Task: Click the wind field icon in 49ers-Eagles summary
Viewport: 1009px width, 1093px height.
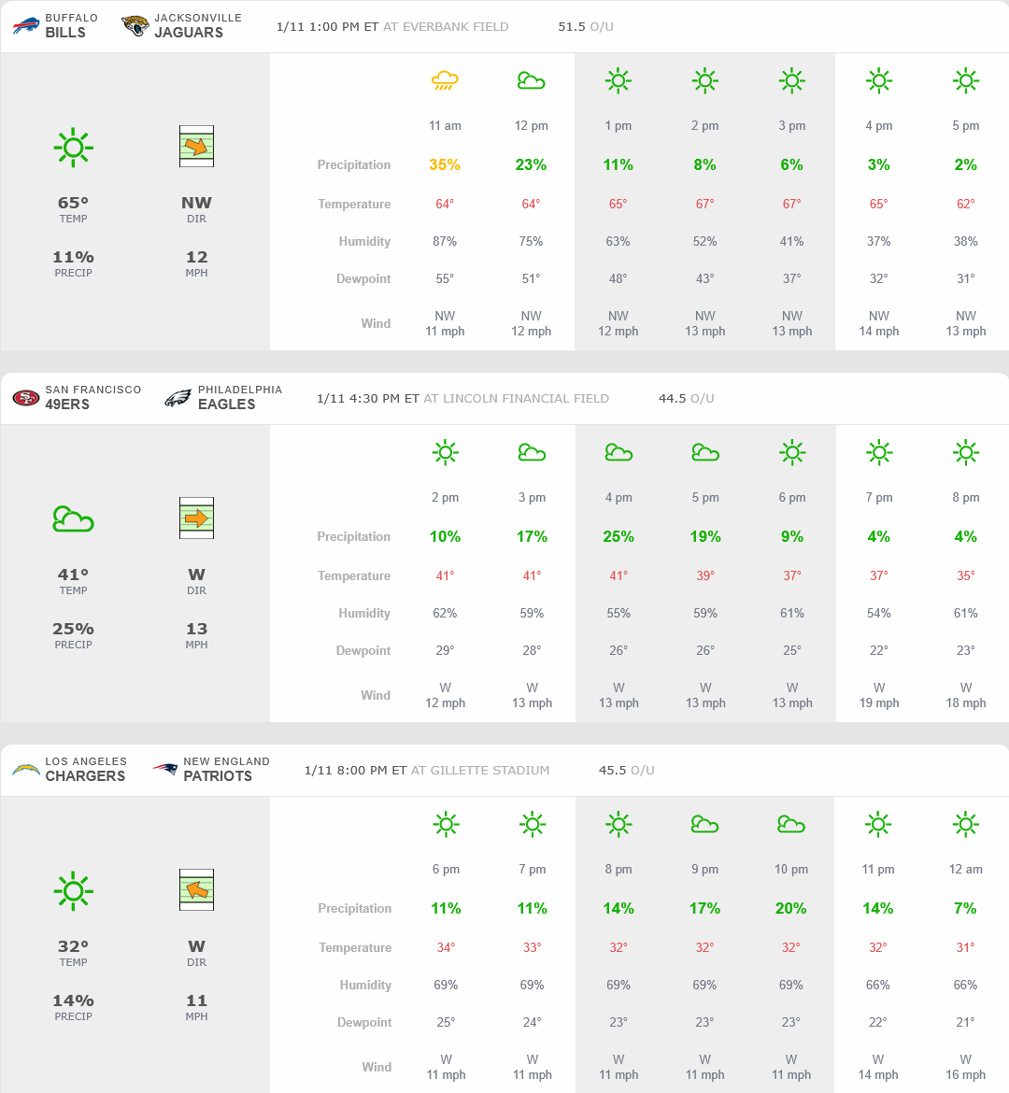Action: pos(196,518)
